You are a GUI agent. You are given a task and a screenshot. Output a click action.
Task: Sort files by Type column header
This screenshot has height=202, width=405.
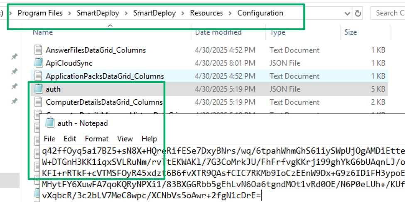pyautogui.click(x=277, y=32)
